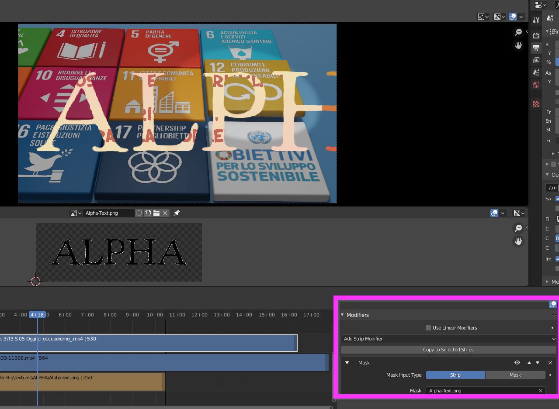Image resolution: width=559 pixels, height=409 pixels.
Task: Open the Output properties tab
Action: click(536, 48)
